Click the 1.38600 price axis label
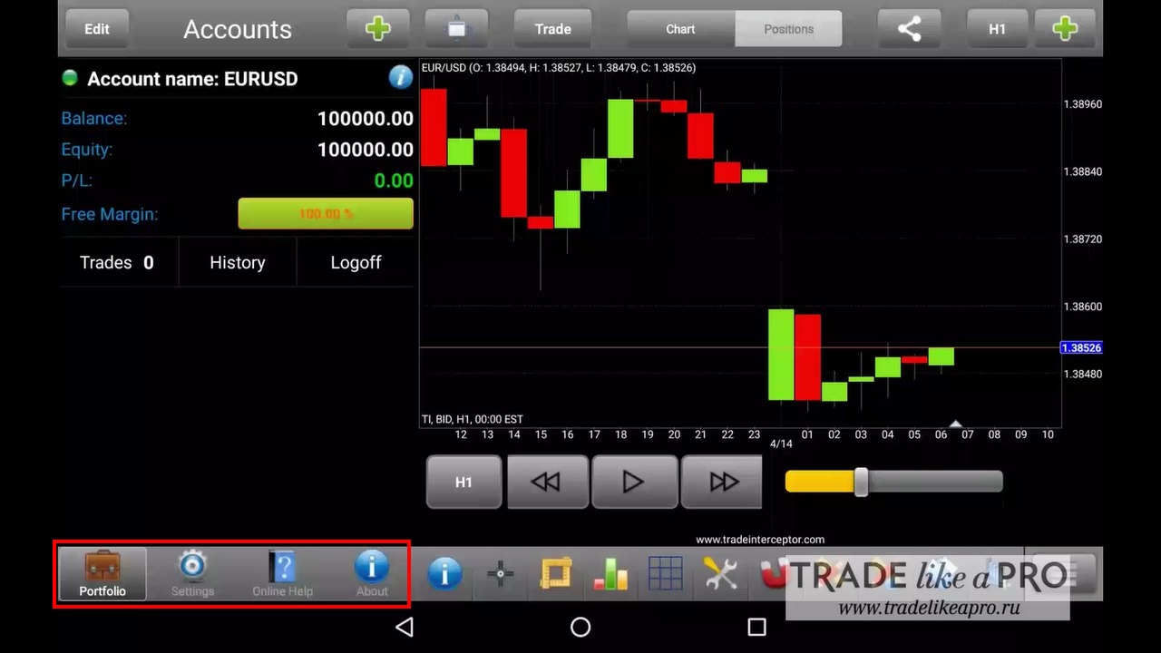This screenshot has height=653, width=1161. (x=1083, y=307)
